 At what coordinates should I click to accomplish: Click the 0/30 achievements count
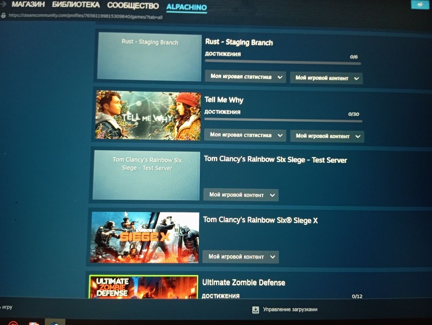[354, 114]
